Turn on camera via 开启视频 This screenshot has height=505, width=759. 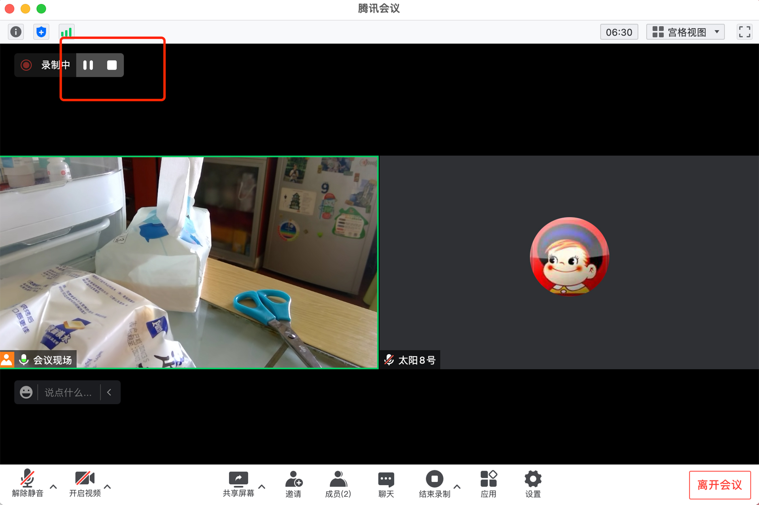[85, 483]
